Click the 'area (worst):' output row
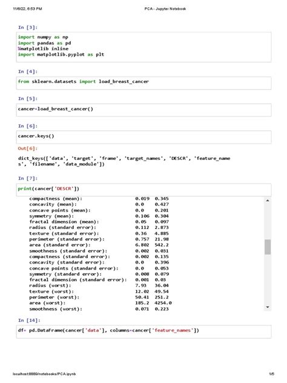Screen dimensions: 287x383 click(x=101, y=303)
